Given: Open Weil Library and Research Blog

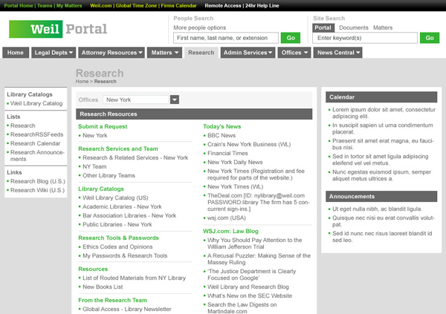Looking at the screenshot, I should point(248,287).
